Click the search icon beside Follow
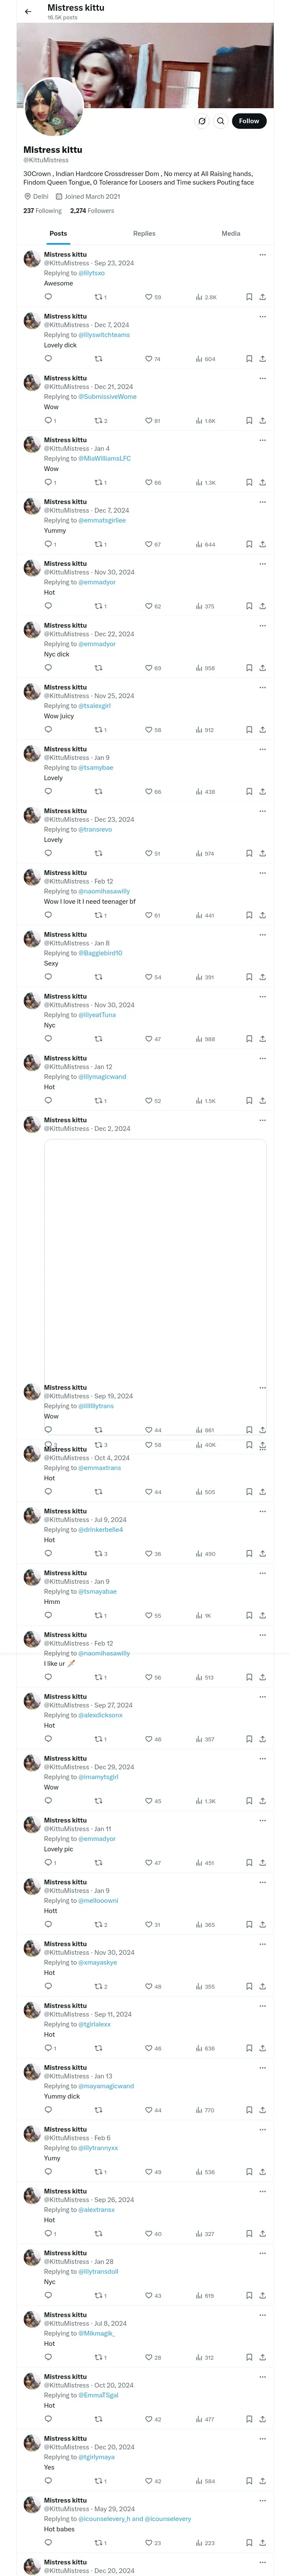 221,121
